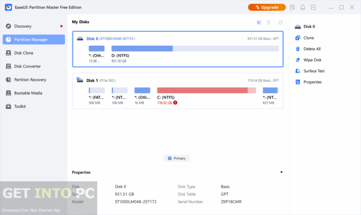
Task: Click '119.24 GB Basic, GPT' label
Action: coord(263,80)
